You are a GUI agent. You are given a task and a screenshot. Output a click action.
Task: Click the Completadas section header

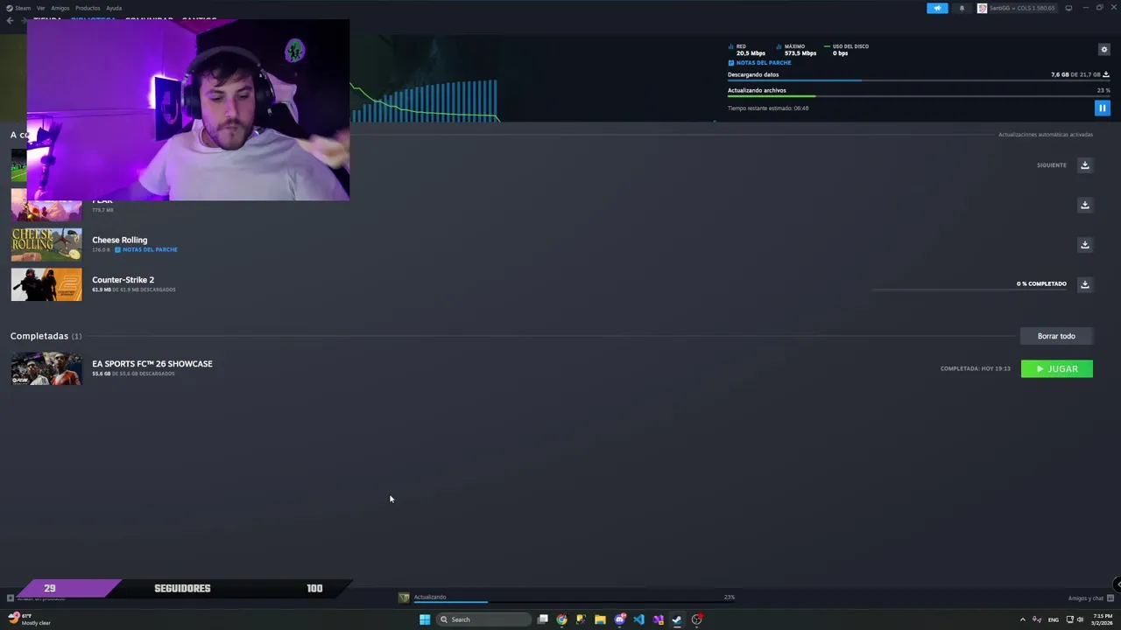pos(46,336)
